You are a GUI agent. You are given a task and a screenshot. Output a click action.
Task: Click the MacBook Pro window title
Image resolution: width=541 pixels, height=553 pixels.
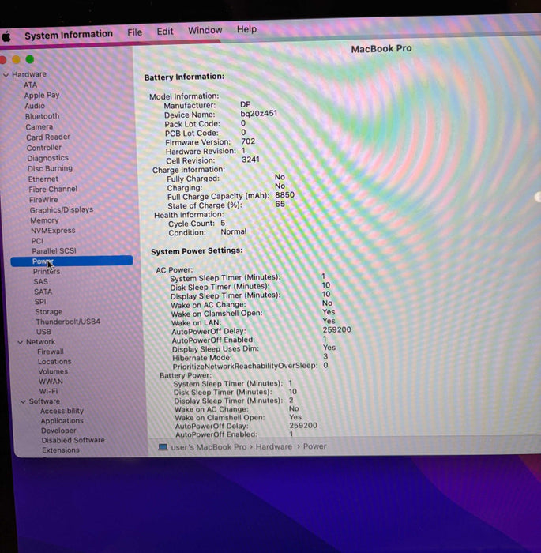tap(381, 48)
